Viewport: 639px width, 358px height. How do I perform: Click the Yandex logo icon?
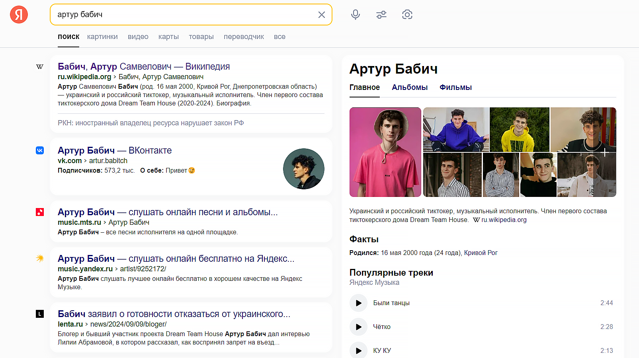[x=19, y=15]
